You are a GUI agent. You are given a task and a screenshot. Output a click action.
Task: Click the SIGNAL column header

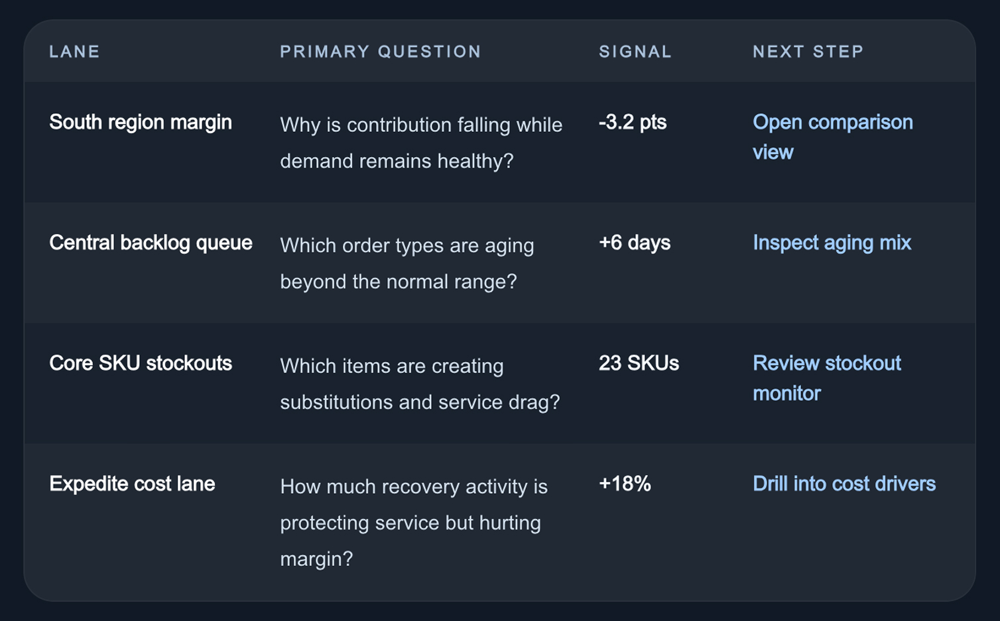pyautogui.click(x=635, y=52)
